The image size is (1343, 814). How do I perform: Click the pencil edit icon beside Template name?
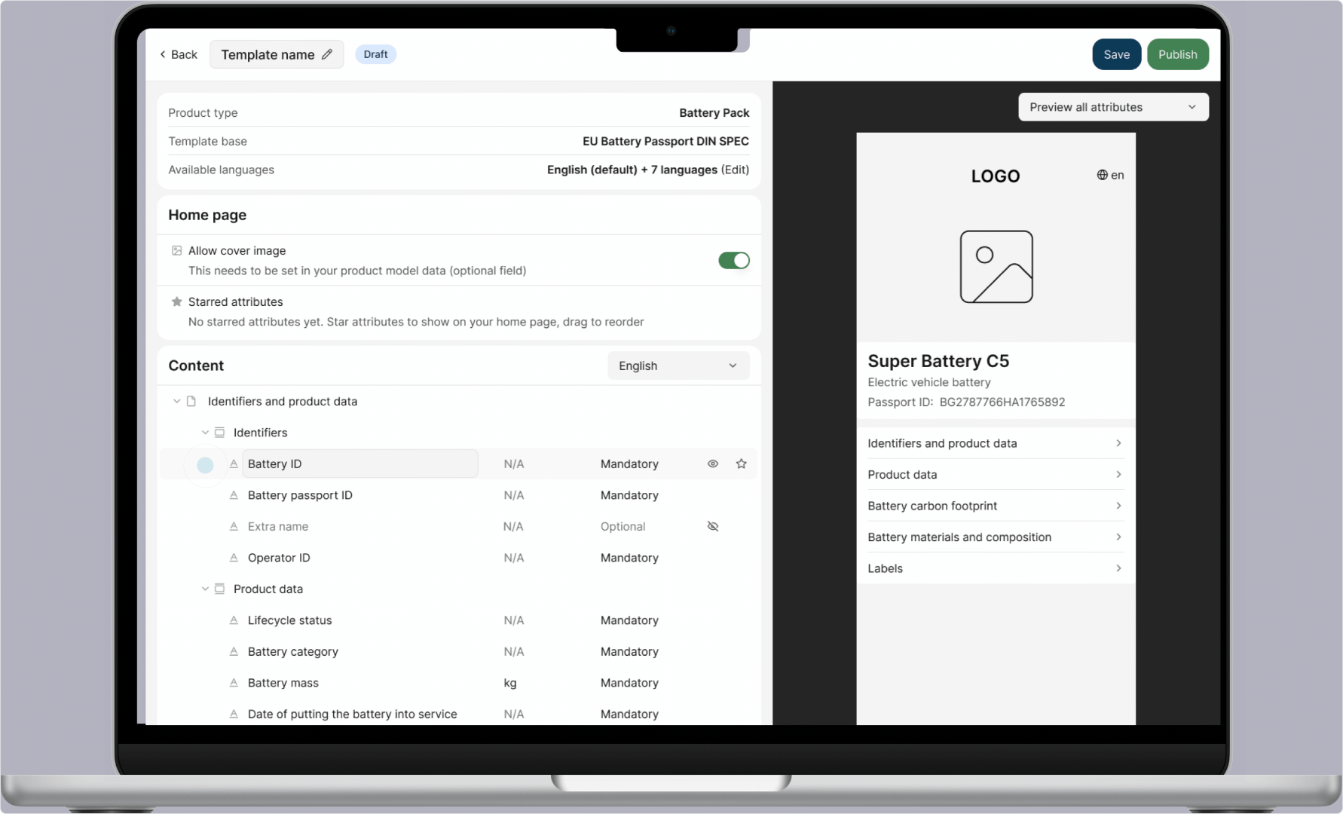tap(327, 54)
